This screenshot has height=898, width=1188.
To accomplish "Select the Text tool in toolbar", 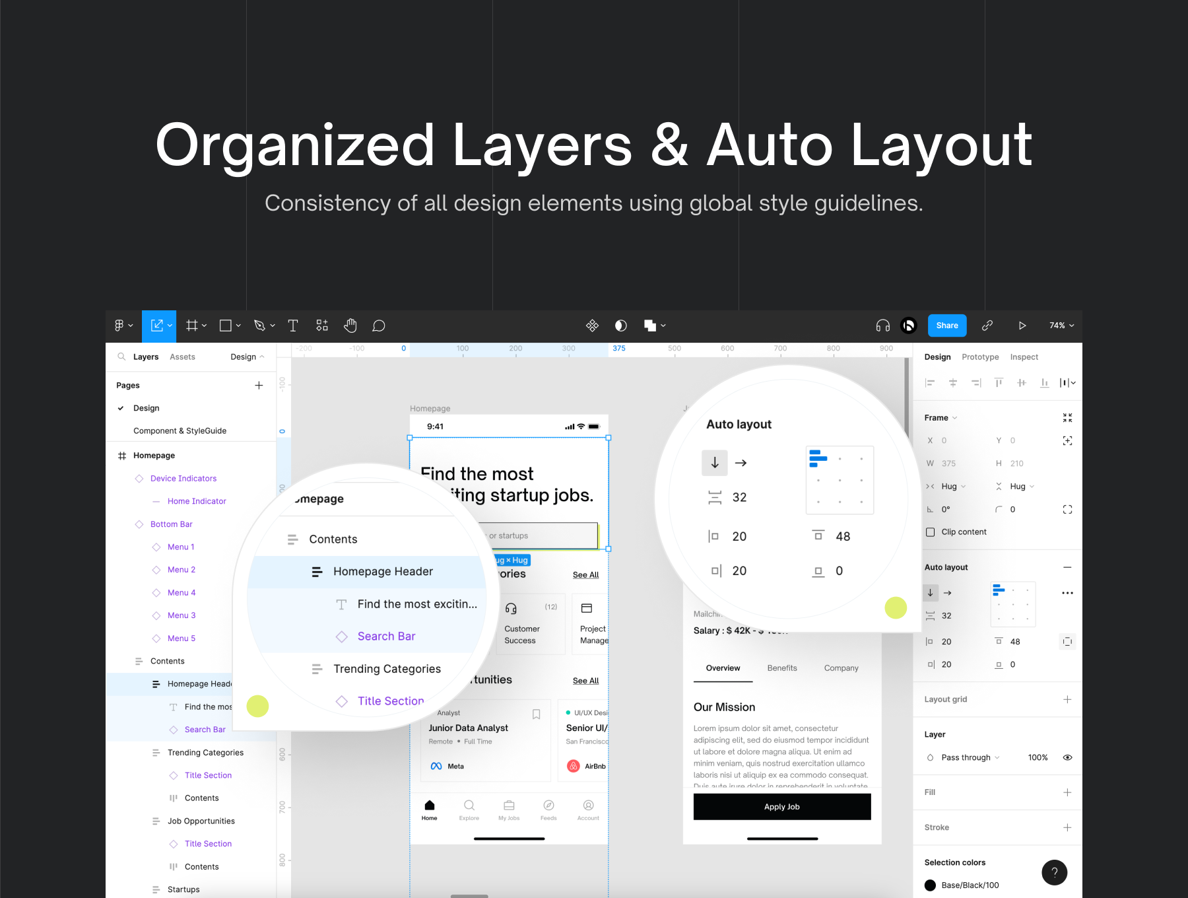I will click(293, 326).
